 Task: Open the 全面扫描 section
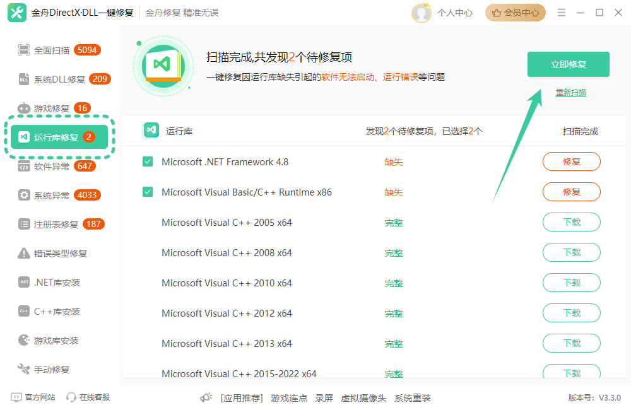[x=59, y=50]
